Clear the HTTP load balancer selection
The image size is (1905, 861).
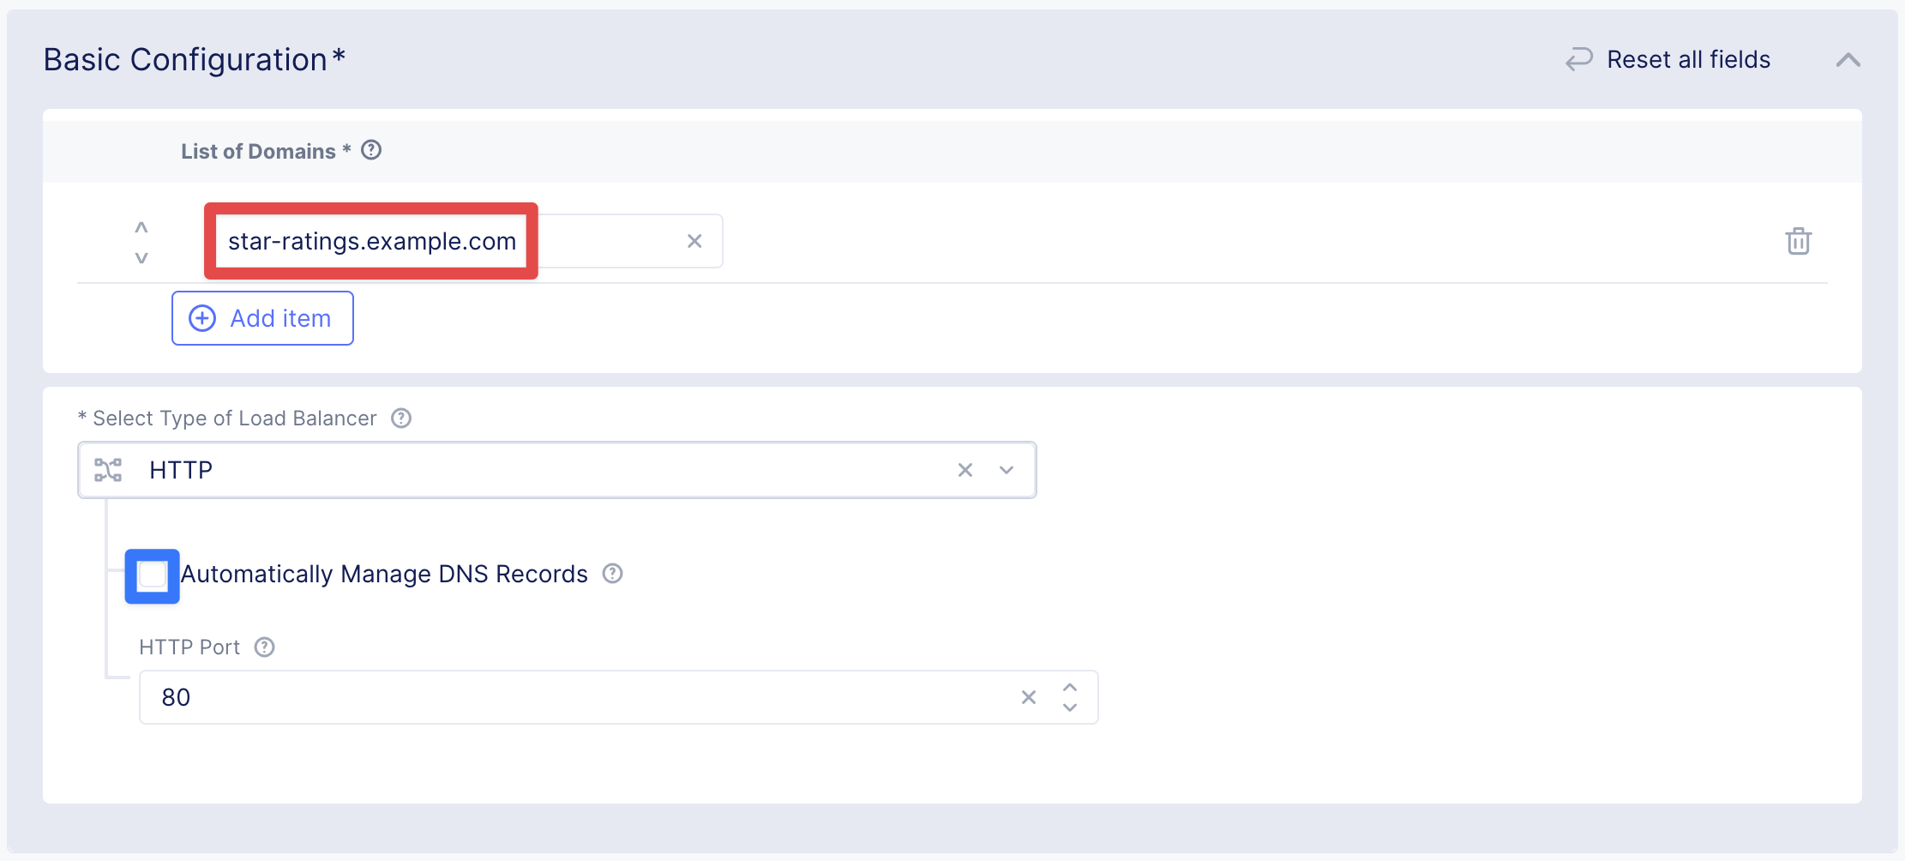point(965,470)
